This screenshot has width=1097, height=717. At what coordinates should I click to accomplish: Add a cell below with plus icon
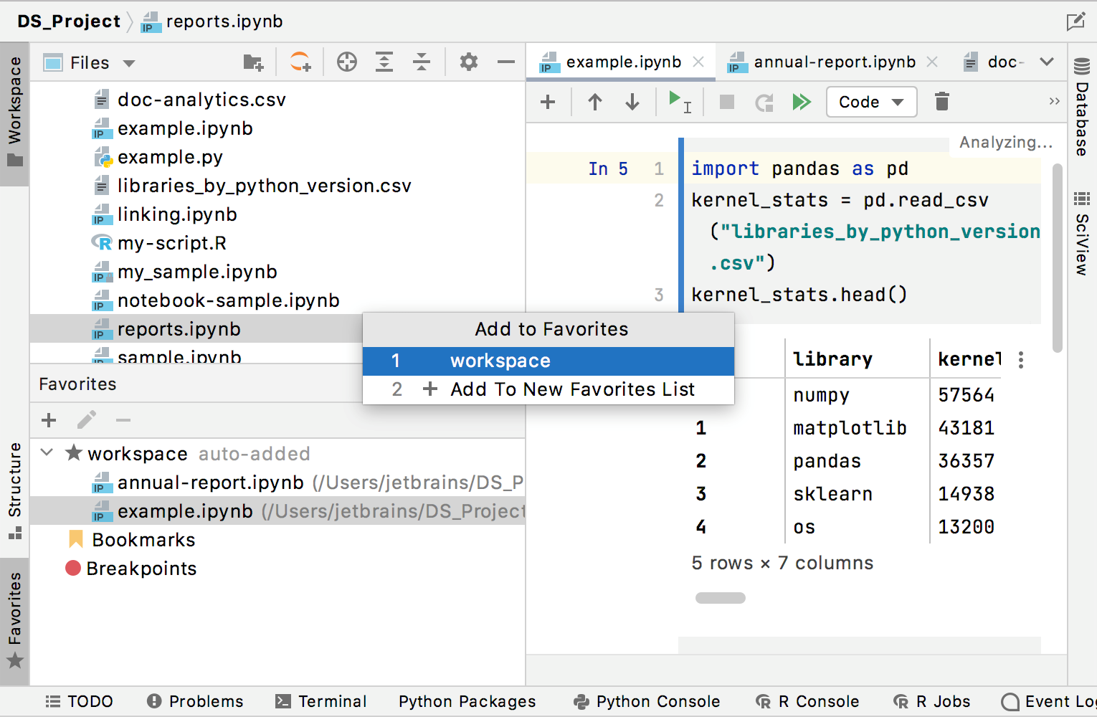tap(548, 102)
